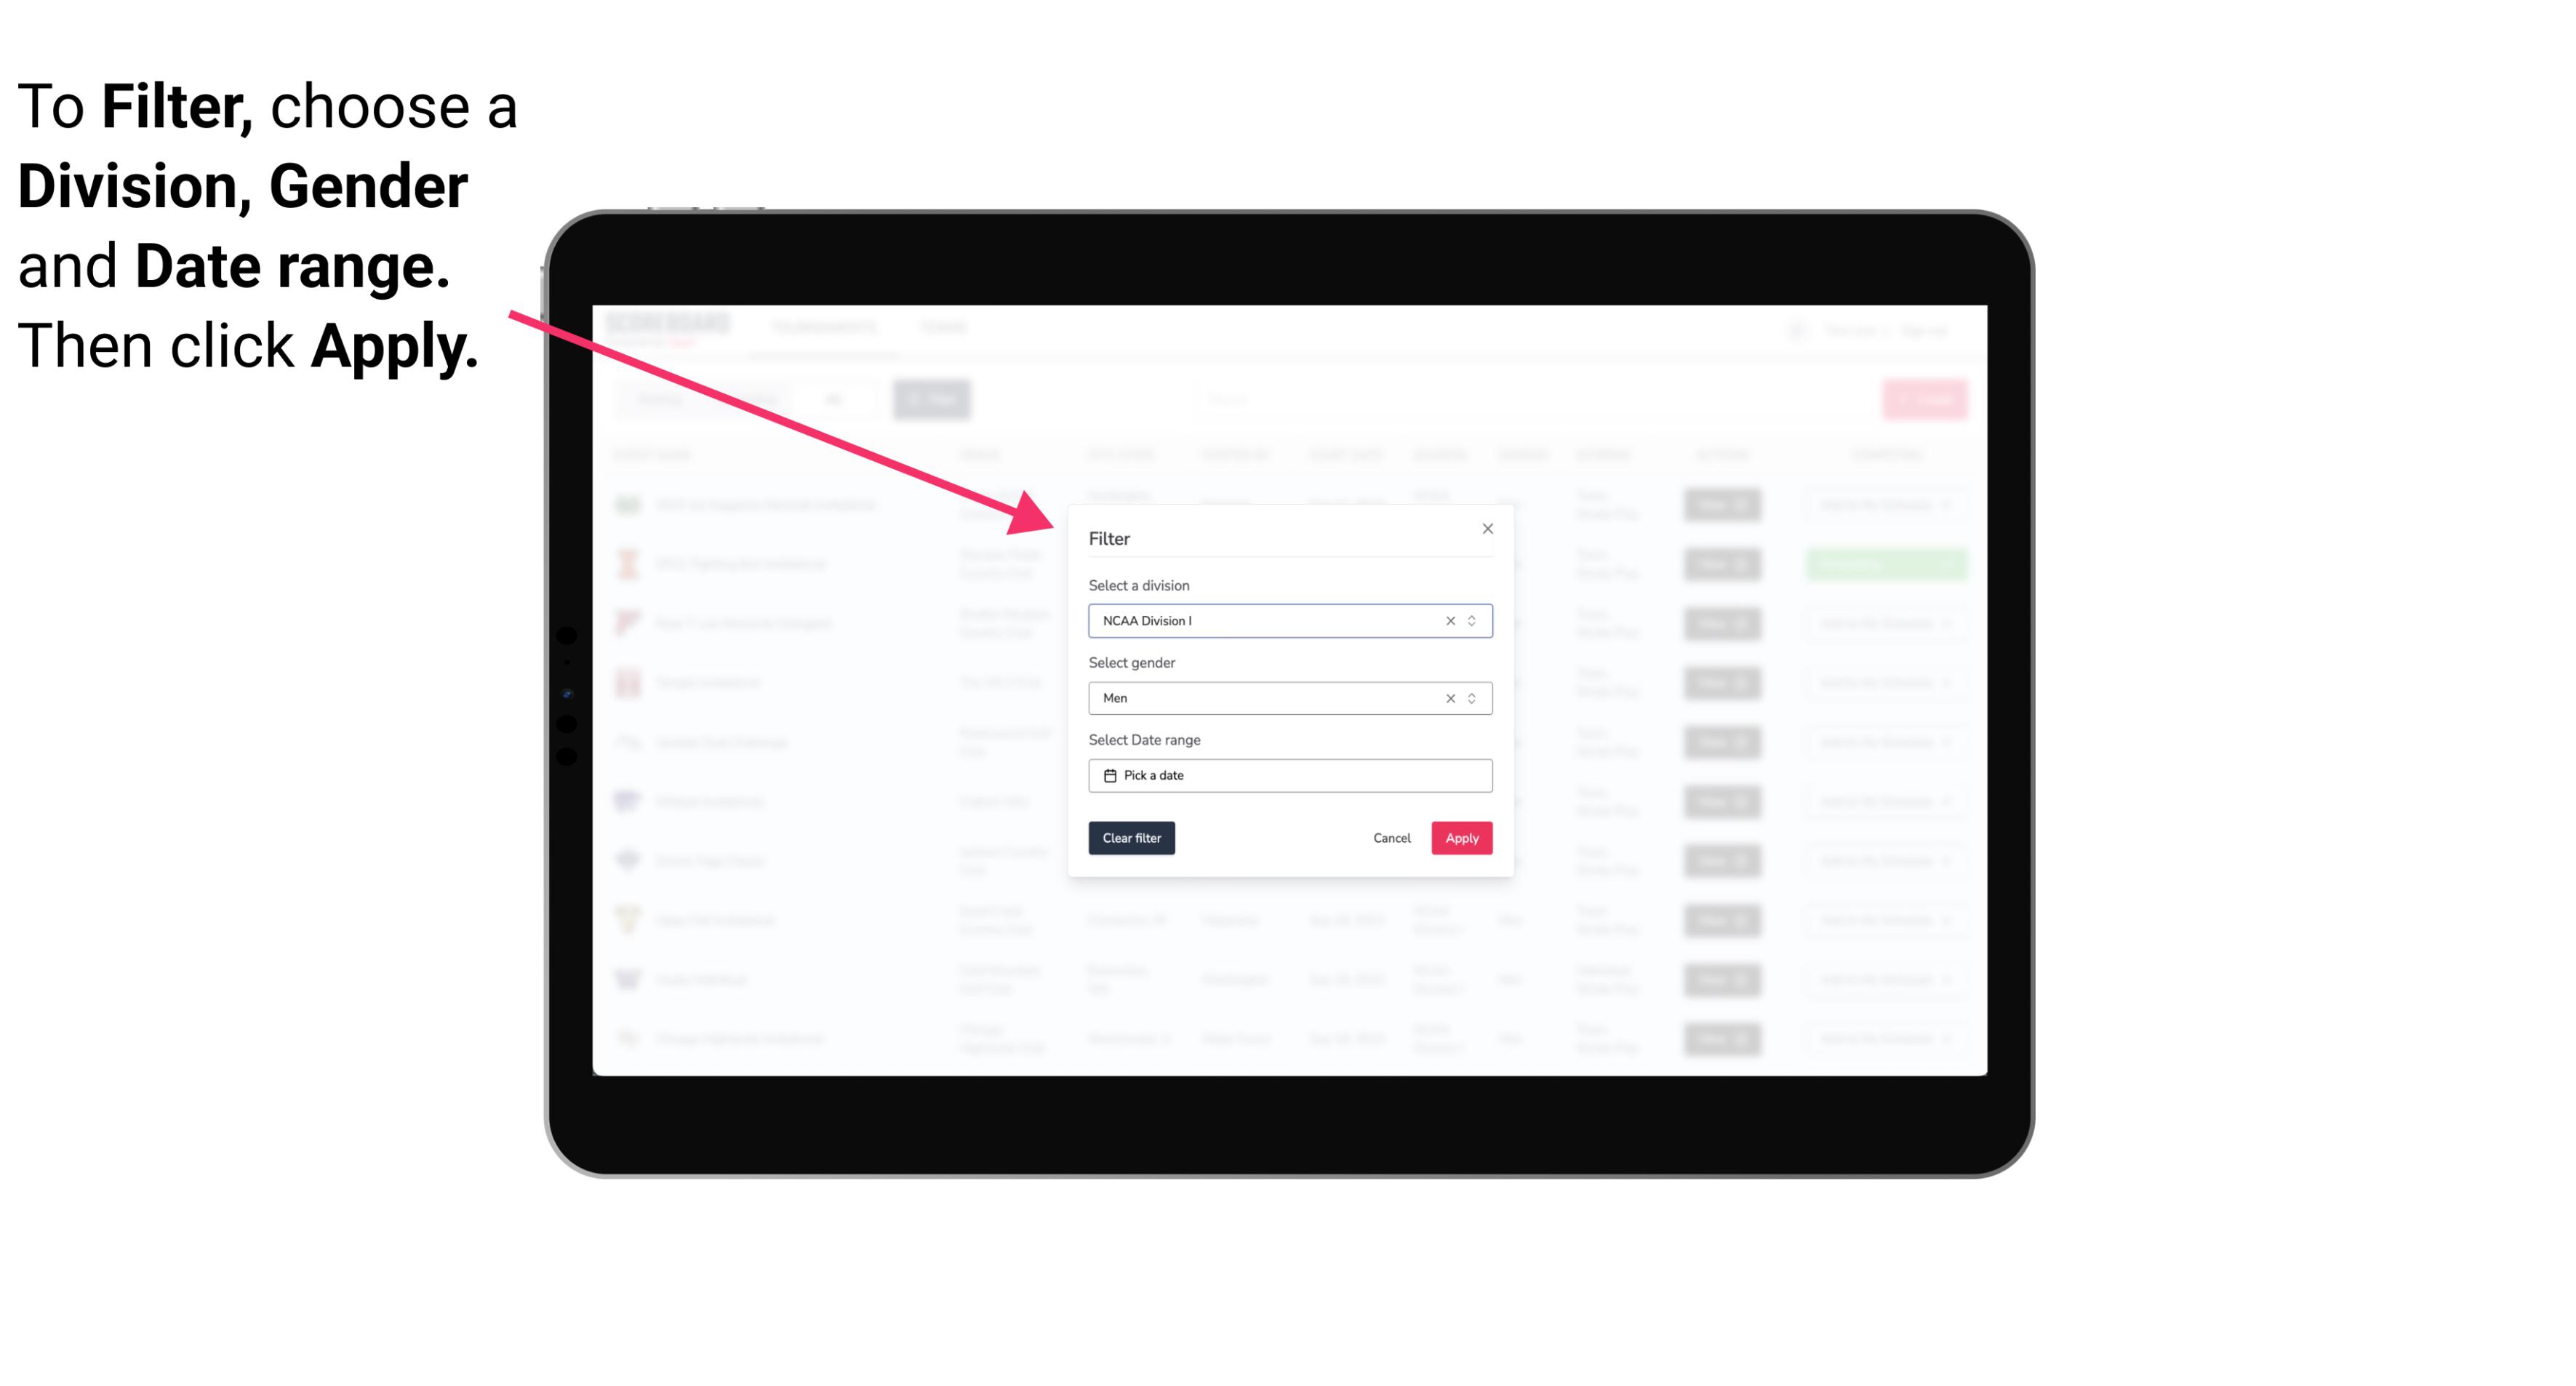Click the calendar icon in date range
Screen dimensions: 2576x1386
(x=1108, y=777)
